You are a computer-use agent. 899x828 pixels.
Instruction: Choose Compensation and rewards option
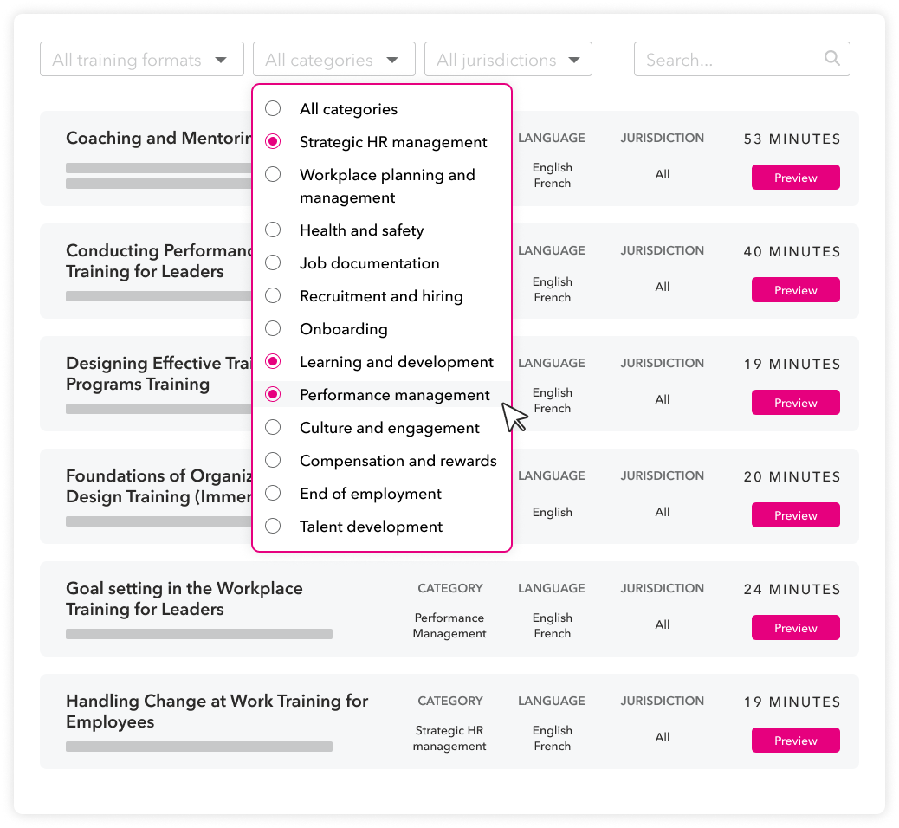[x=273, y=461]
